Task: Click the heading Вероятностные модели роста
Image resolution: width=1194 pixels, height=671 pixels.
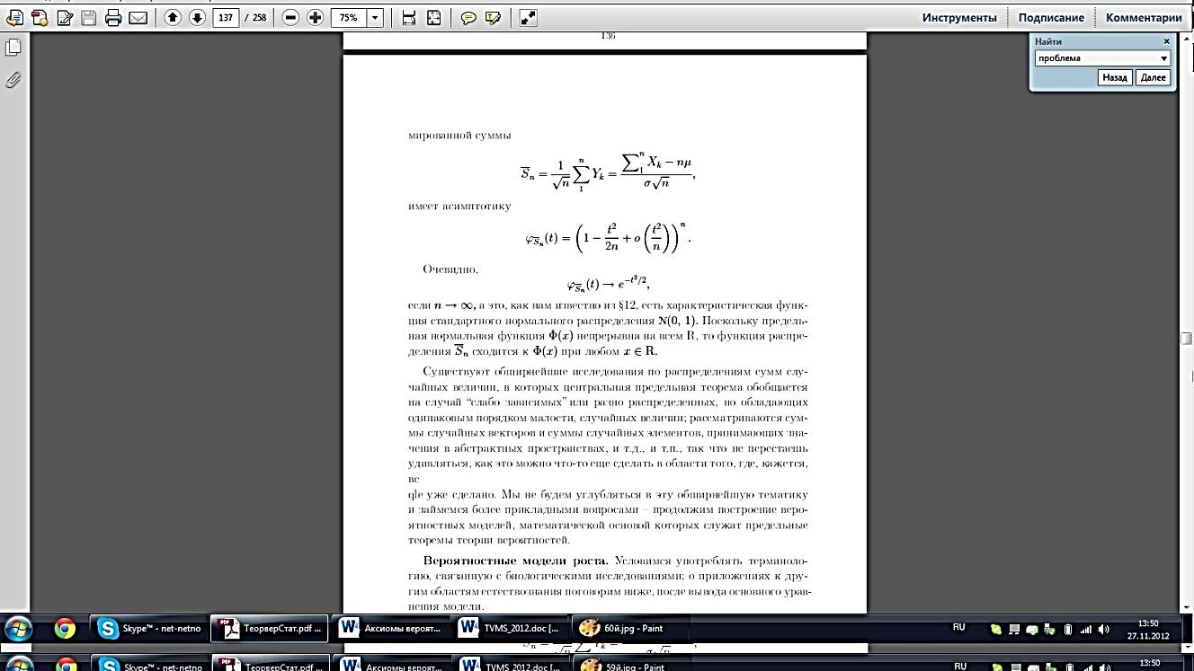Action: point(515,561)
